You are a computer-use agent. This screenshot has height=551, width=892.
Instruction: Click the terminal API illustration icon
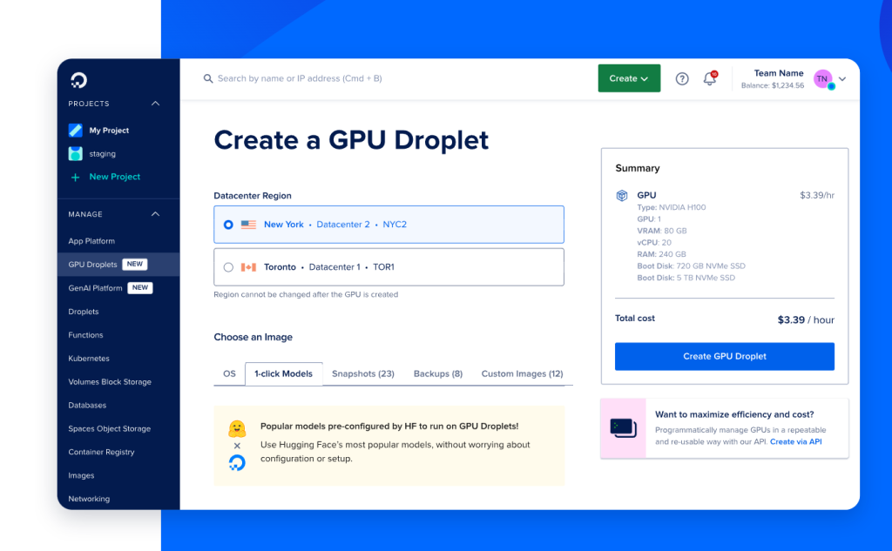(624, 428)
